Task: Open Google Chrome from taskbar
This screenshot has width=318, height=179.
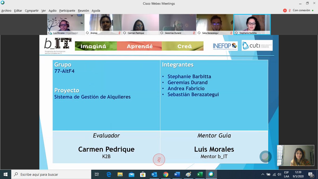Action: click(166, 174)
